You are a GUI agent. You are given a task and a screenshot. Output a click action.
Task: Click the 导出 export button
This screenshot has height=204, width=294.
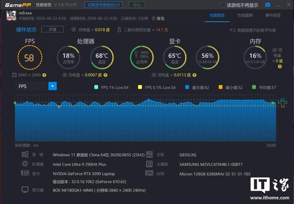(x=137, y=5)
